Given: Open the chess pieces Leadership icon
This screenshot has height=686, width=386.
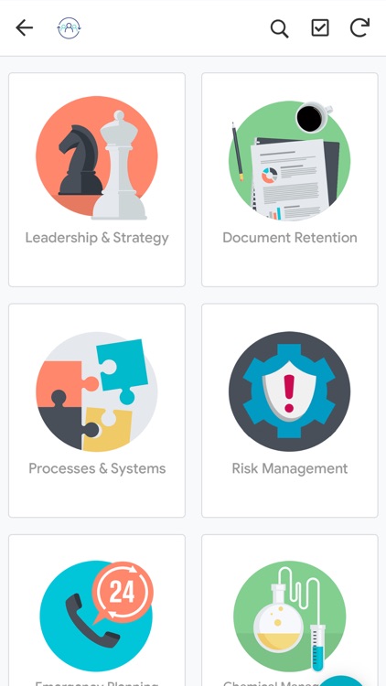Looking at the screenshot, I should point(97,157).
